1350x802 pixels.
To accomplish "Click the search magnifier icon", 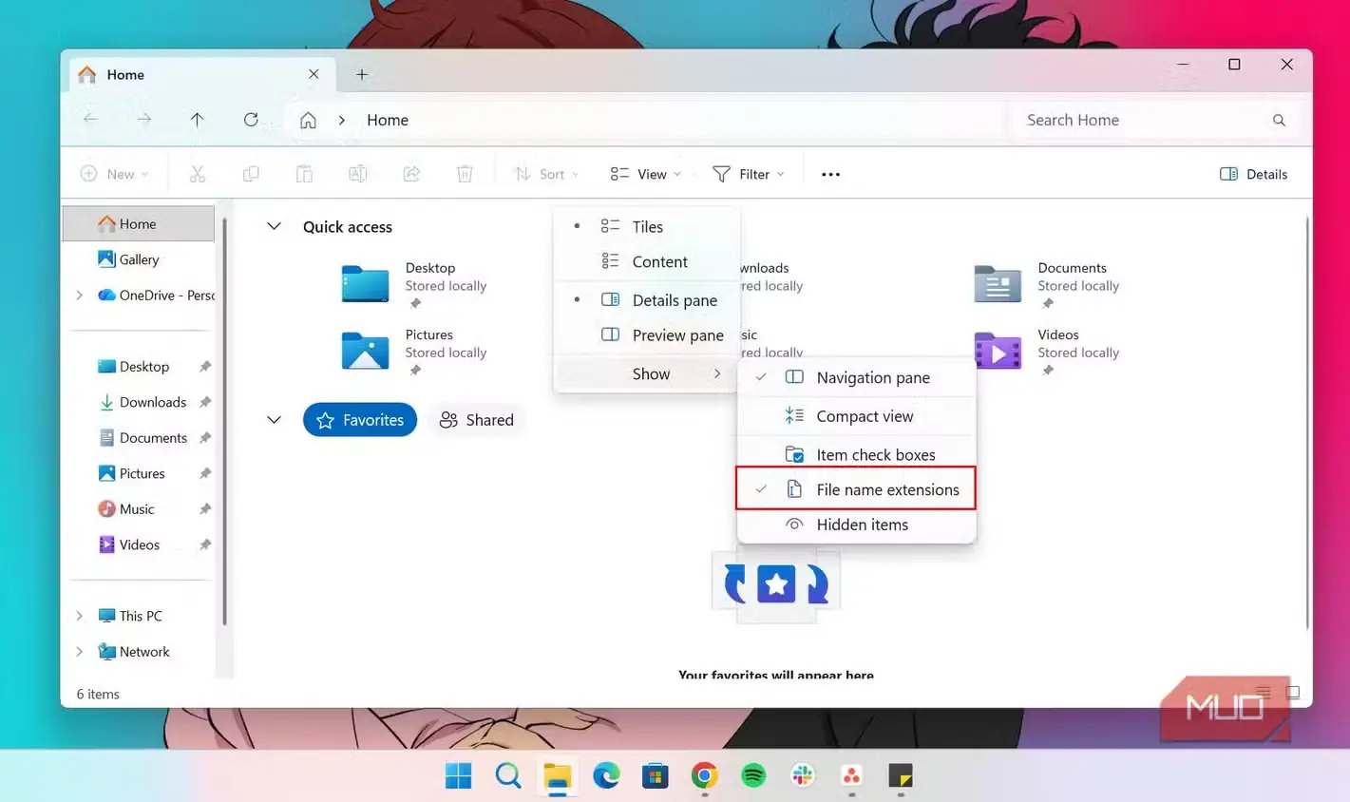I will 1279,120.
